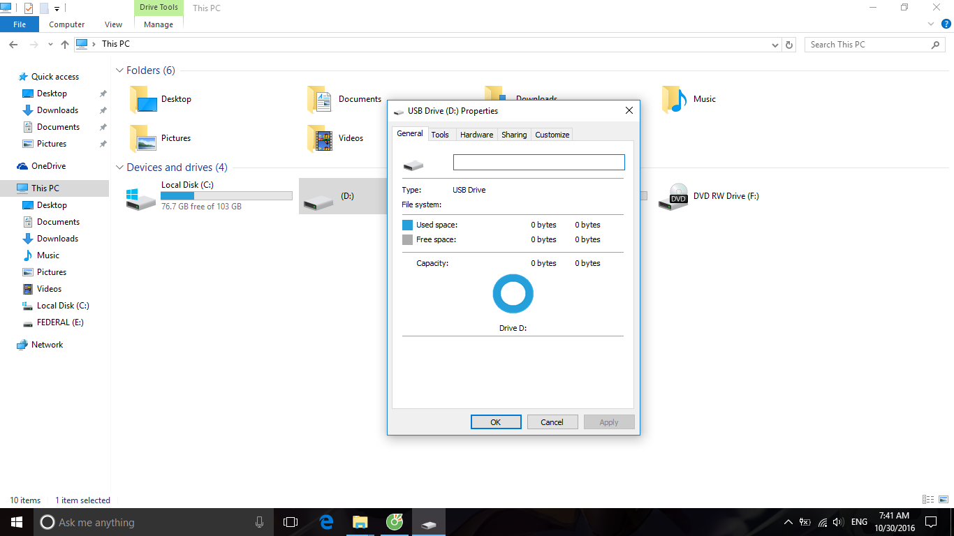The width and height of the screenshot is (954, 536).
Task: Collapse the Folders (6) group
Action: point(119,70)
